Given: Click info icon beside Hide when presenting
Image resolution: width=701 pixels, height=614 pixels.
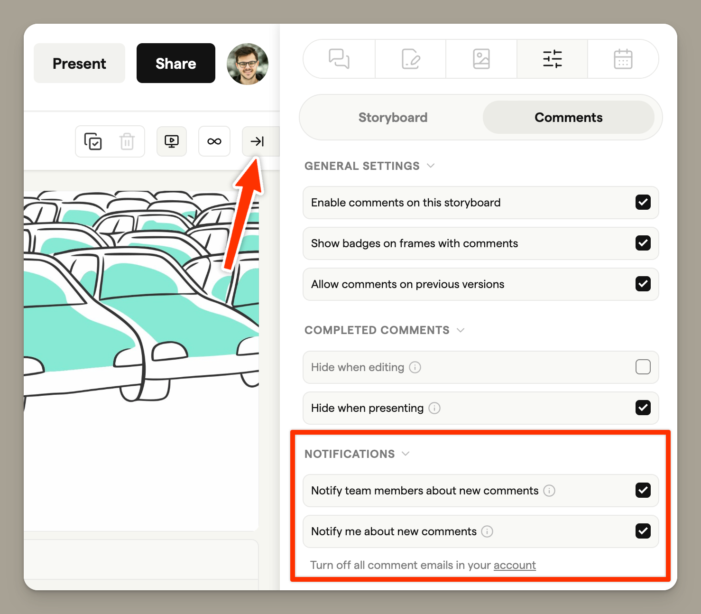Looking at the screenshot, I should [x=434, y=408].
